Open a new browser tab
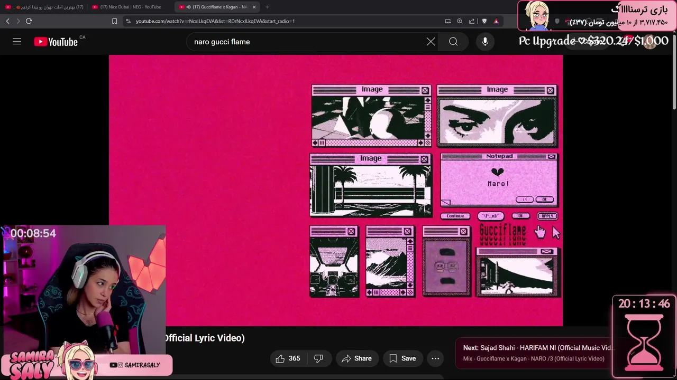The image size is (677, 380). (267, 7)
